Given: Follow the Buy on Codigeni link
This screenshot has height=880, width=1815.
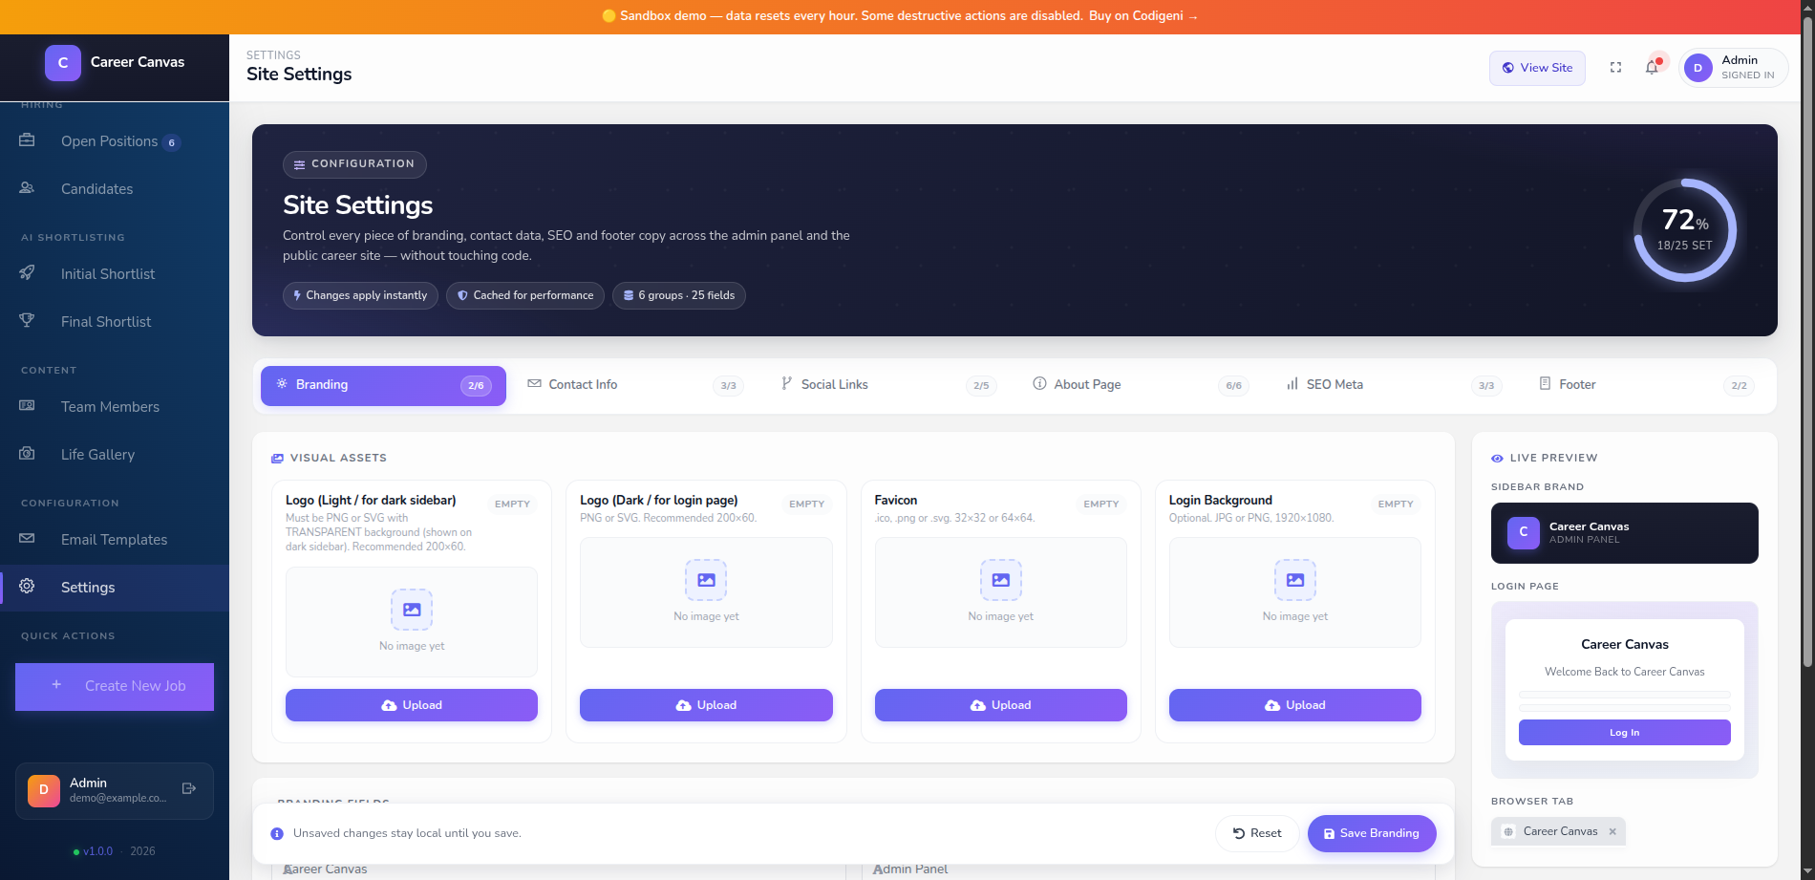Looking at the screenshot, I should click(x=1142, y=15).
